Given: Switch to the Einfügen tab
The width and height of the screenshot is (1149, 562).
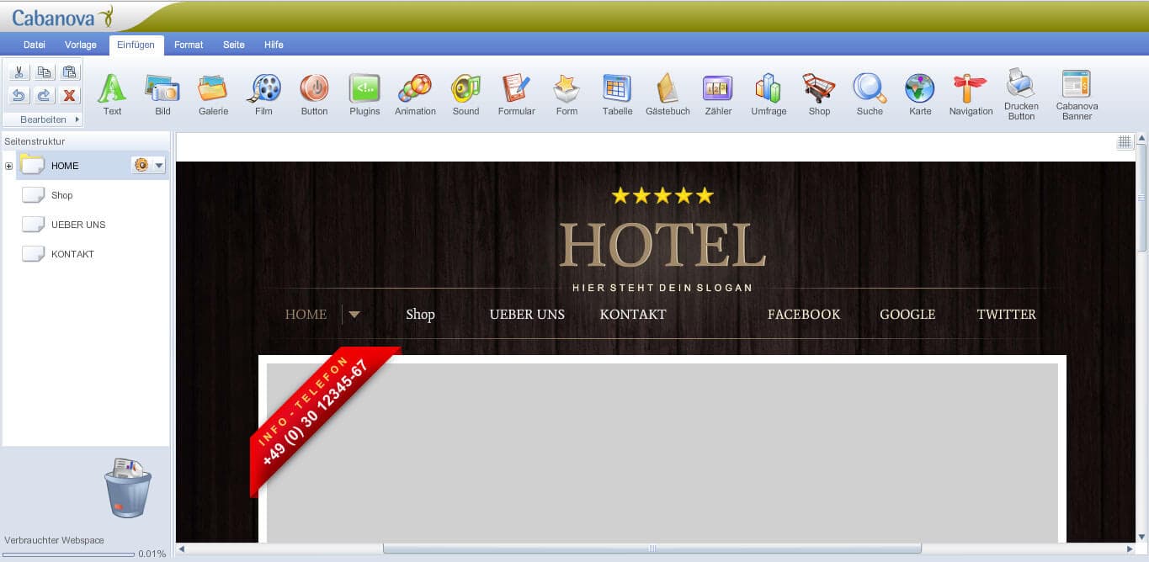Looking at the screenshot, I should [136, 45].
